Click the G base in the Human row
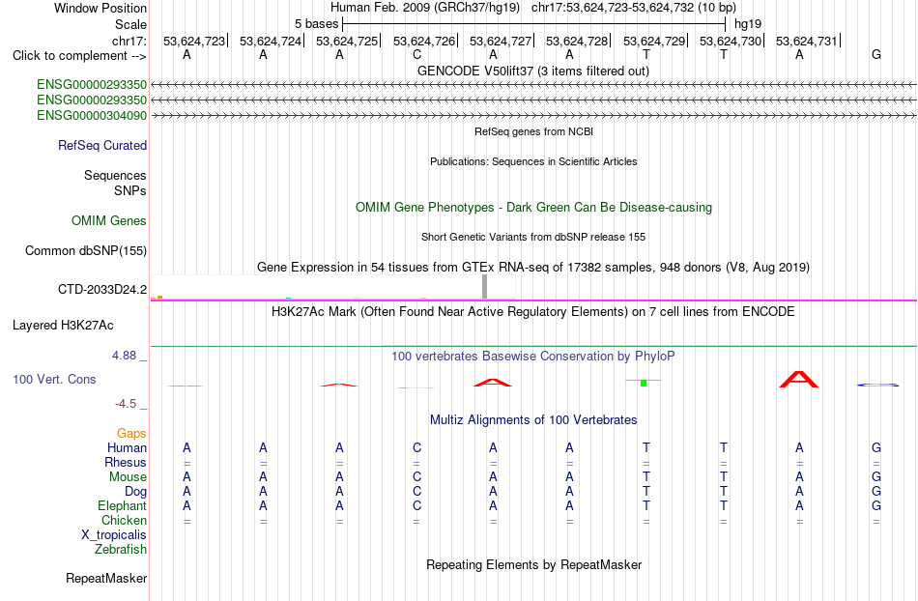Image resolution: width=918 pixels, height=601 pixels. tap(876, 447)
